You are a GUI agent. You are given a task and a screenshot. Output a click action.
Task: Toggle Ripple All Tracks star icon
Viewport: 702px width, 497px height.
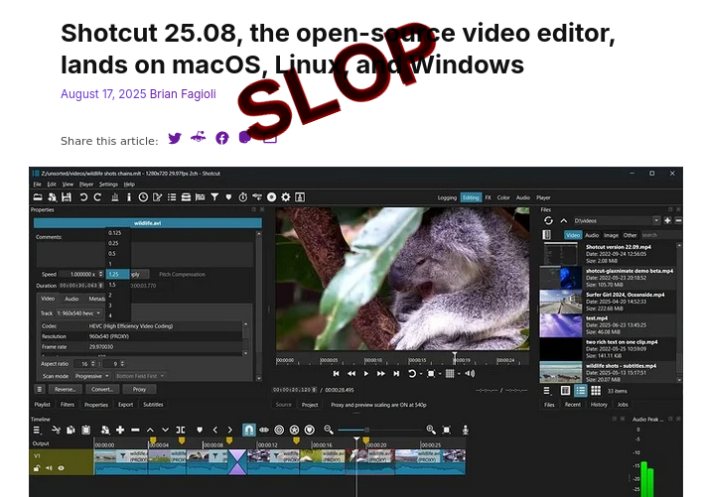coord(294,430)
